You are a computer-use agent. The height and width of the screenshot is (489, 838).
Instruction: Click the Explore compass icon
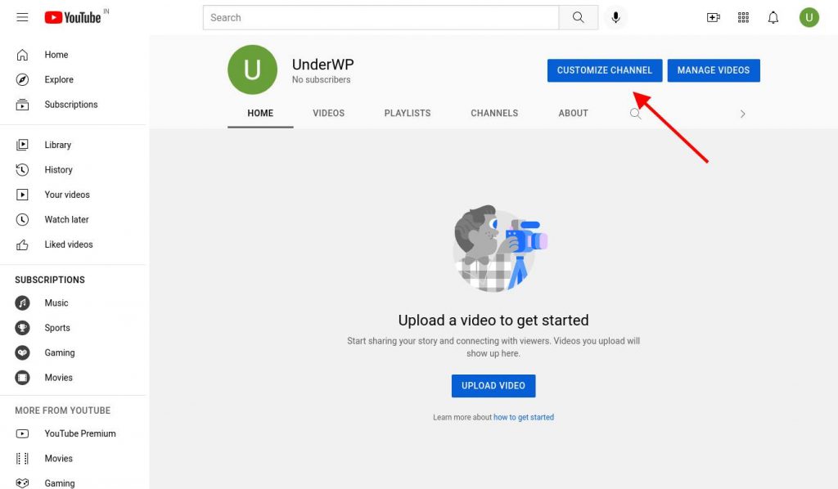pyautogui.click(x=22, y=79)
